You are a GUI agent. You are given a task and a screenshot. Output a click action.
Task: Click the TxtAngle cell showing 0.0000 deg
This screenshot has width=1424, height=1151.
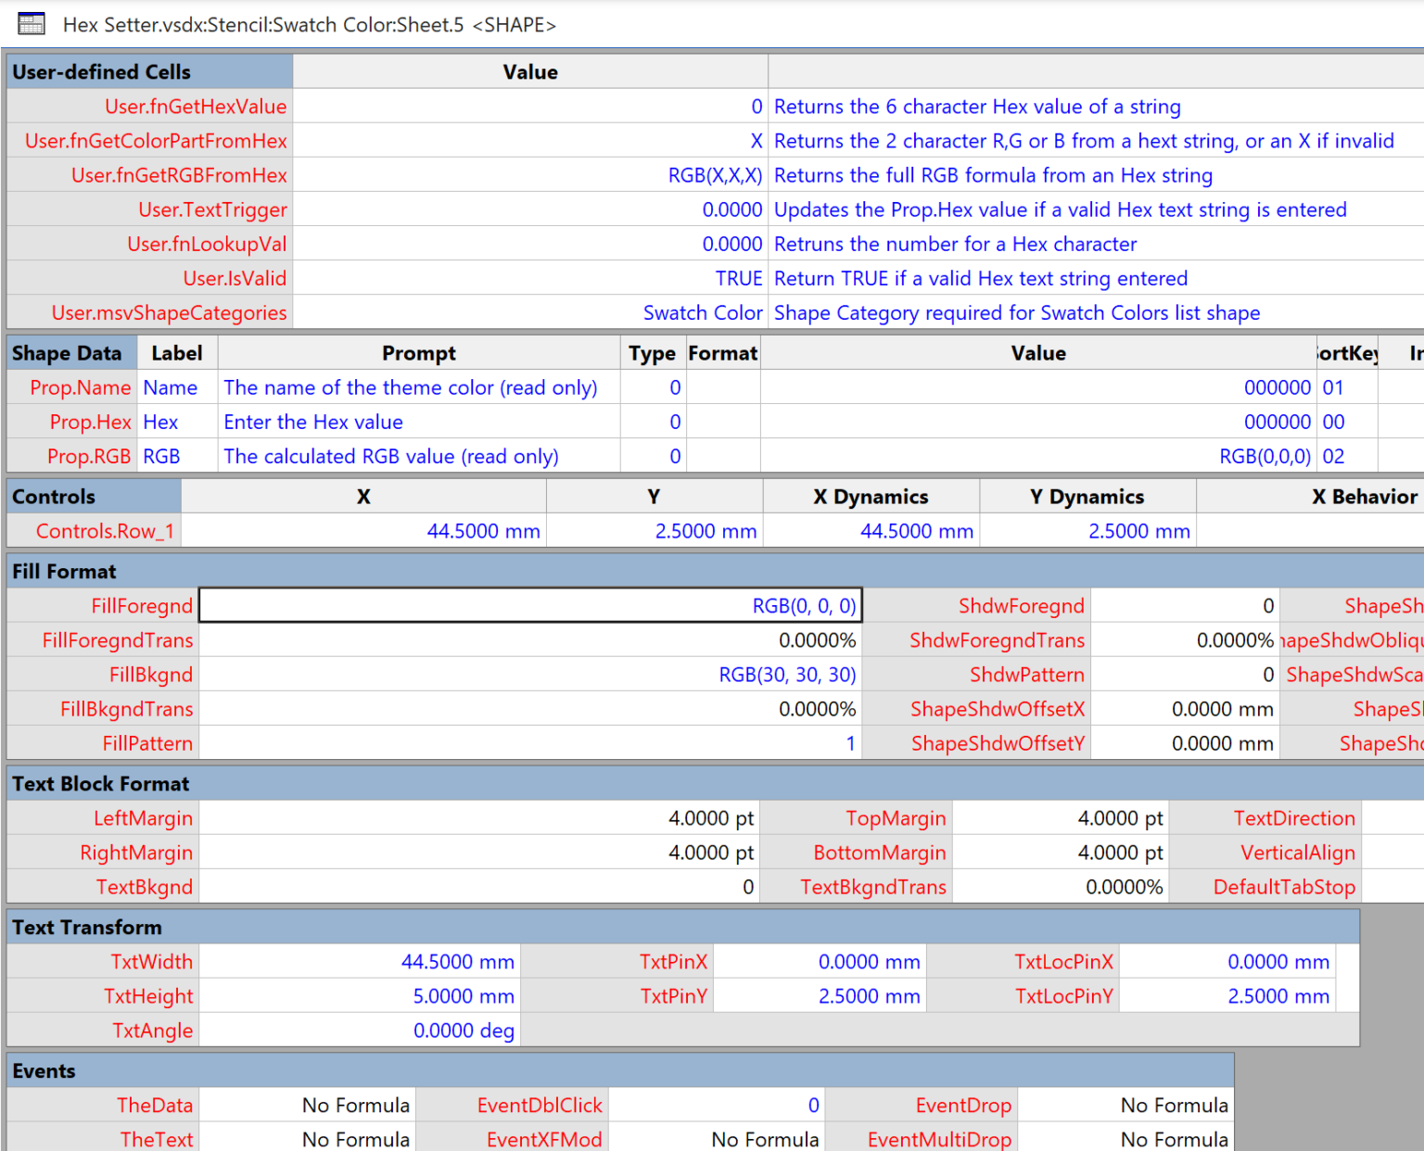360,1030
